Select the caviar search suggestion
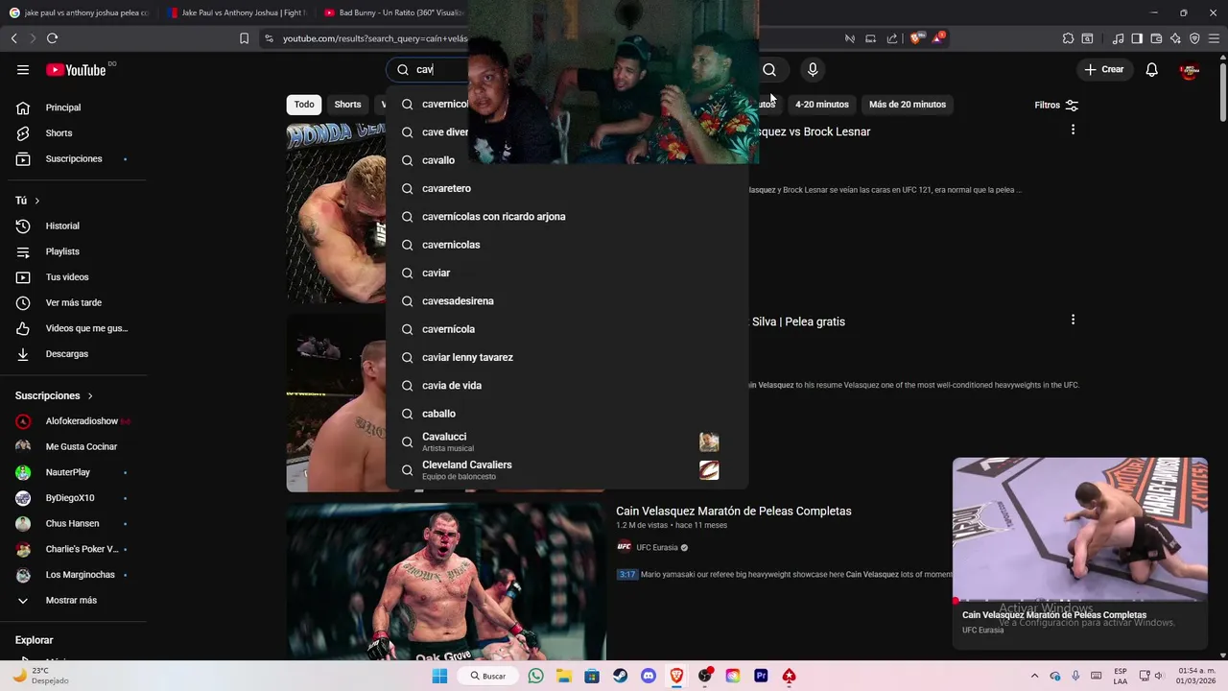This screenshot has width=1228, height=691. (x=566, y=273)
